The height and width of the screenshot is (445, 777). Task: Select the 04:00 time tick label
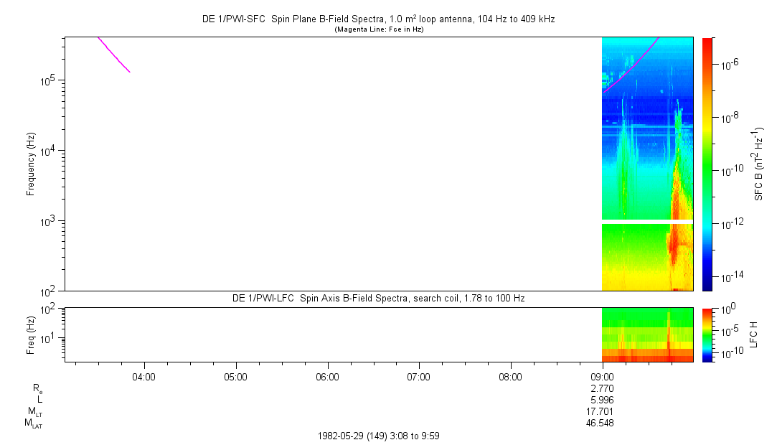pos(144,376)
